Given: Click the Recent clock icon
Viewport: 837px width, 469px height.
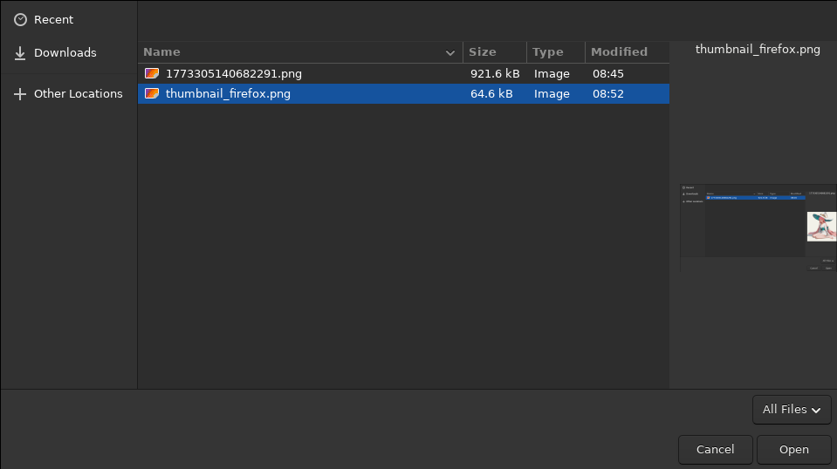Looking at the screenshot, I should coord(20,20).
